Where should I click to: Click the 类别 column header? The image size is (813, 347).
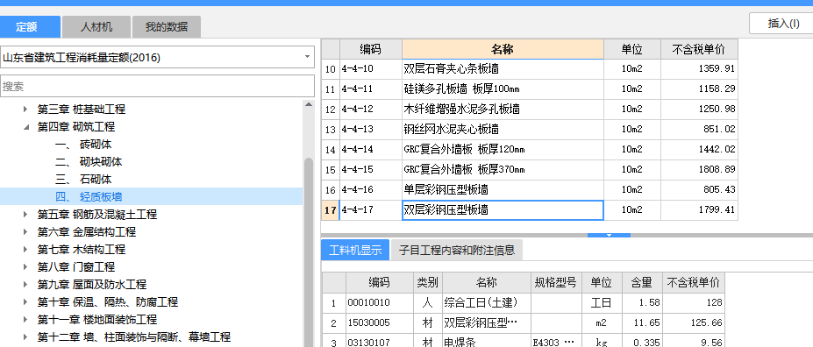point(428,282)
